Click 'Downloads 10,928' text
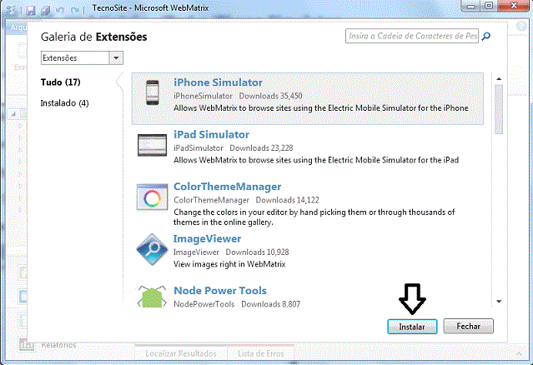533x365 pixels. [257, 252]
